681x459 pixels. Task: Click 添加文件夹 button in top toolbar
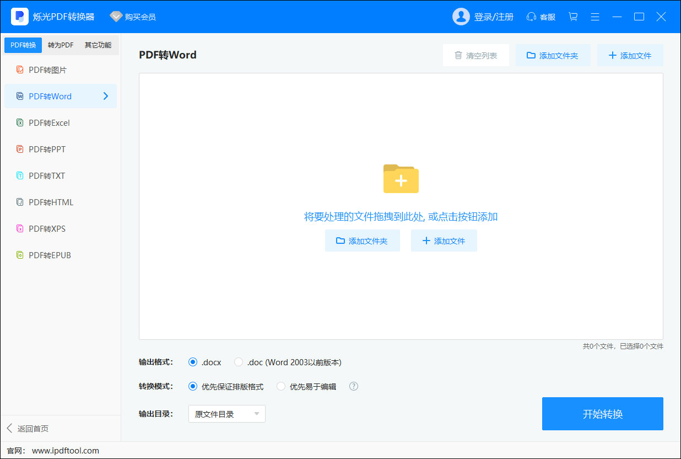click(x=553, y=56)
